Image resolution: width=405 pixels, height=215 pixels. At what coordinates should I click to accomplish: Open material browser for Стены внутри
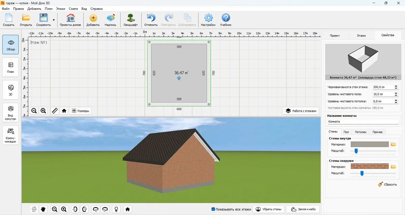click(393, 144)
